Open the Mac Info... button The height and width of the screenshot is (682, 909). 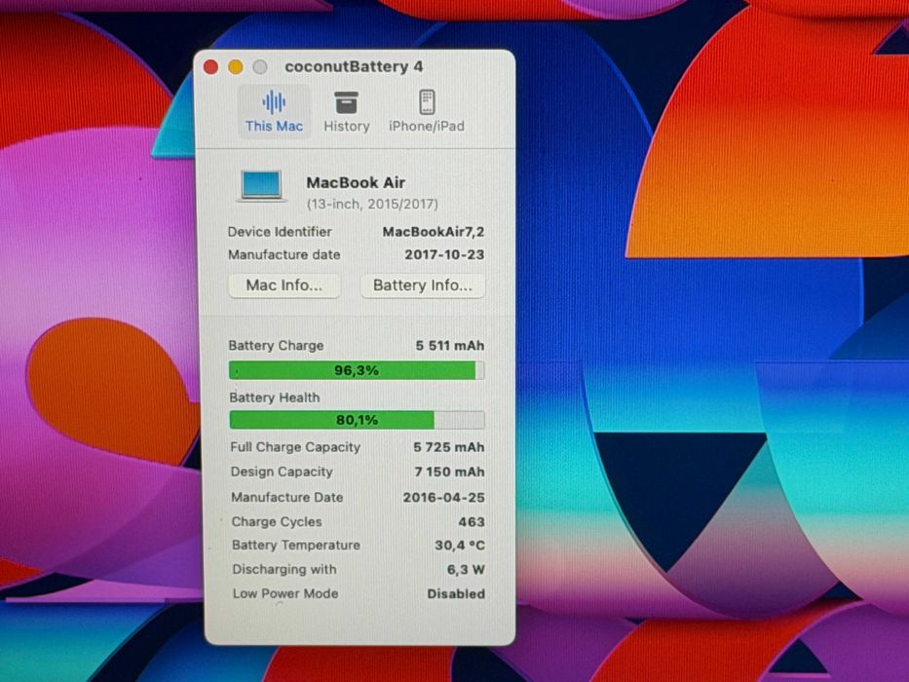pos(284,285)
